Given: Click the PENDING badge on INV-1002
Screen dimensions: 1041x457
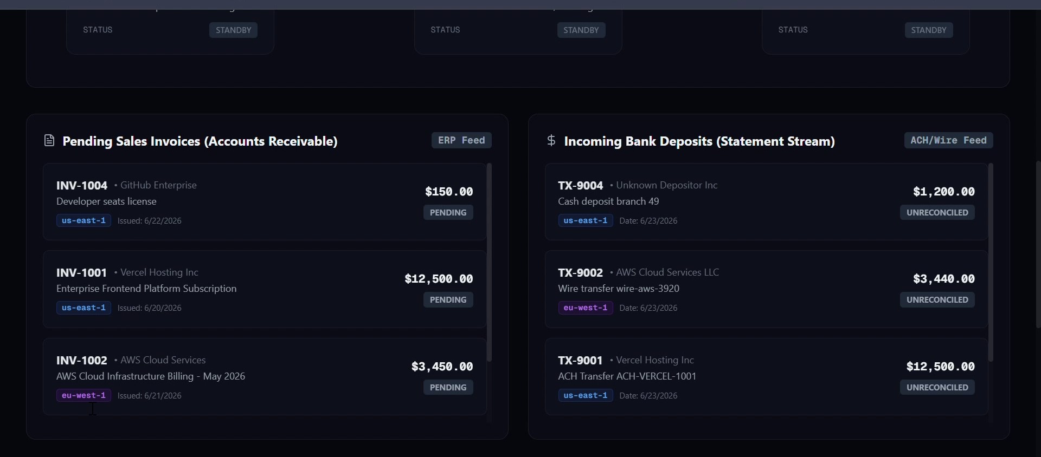Looking at the screenshot, I should pos(448,388).
